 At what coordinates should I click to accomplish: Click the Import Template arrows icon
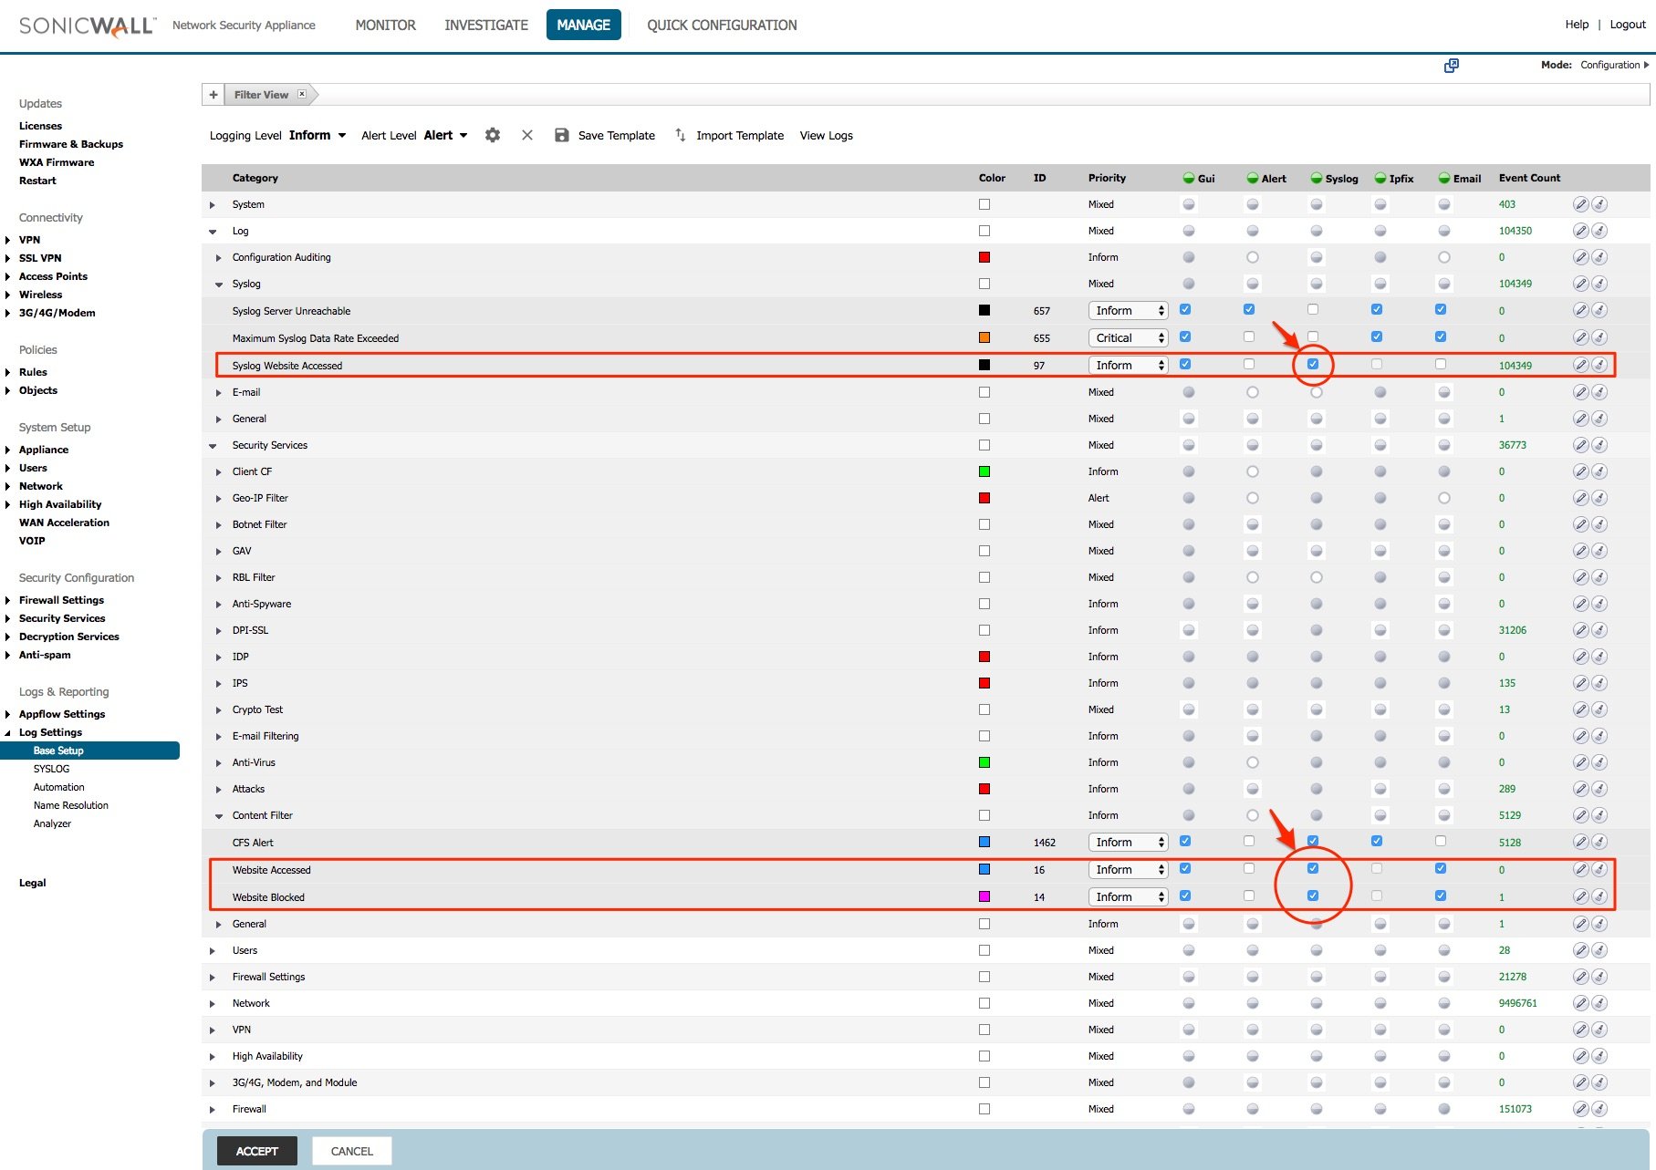[680, 135]
